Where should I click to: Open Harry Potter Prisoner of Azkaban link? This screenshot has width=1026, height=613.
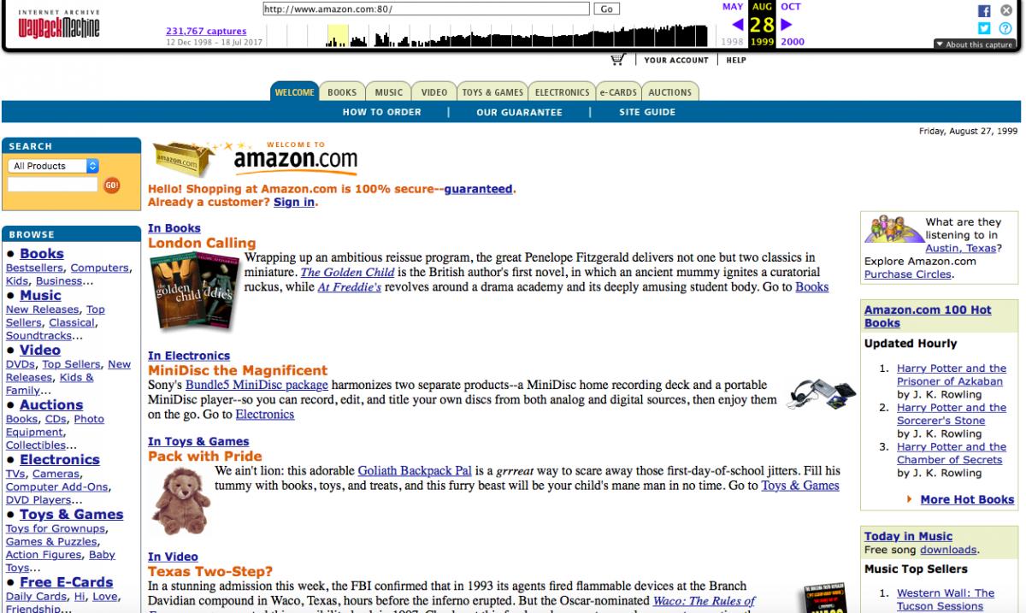[952, 375]
